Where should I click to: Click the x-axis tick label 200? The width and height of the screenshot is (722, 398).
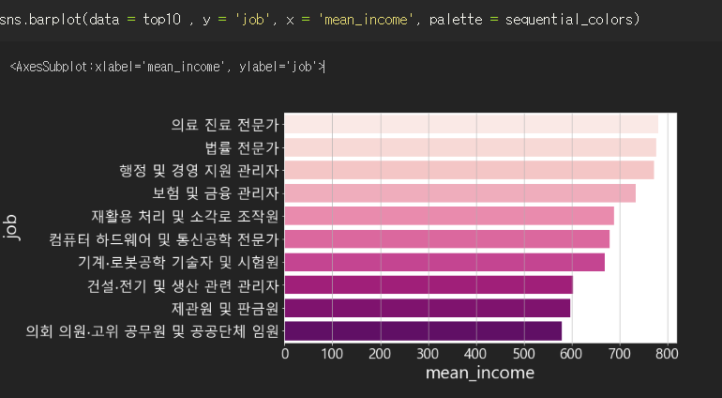pyautogui.click(x=380, y=354)
